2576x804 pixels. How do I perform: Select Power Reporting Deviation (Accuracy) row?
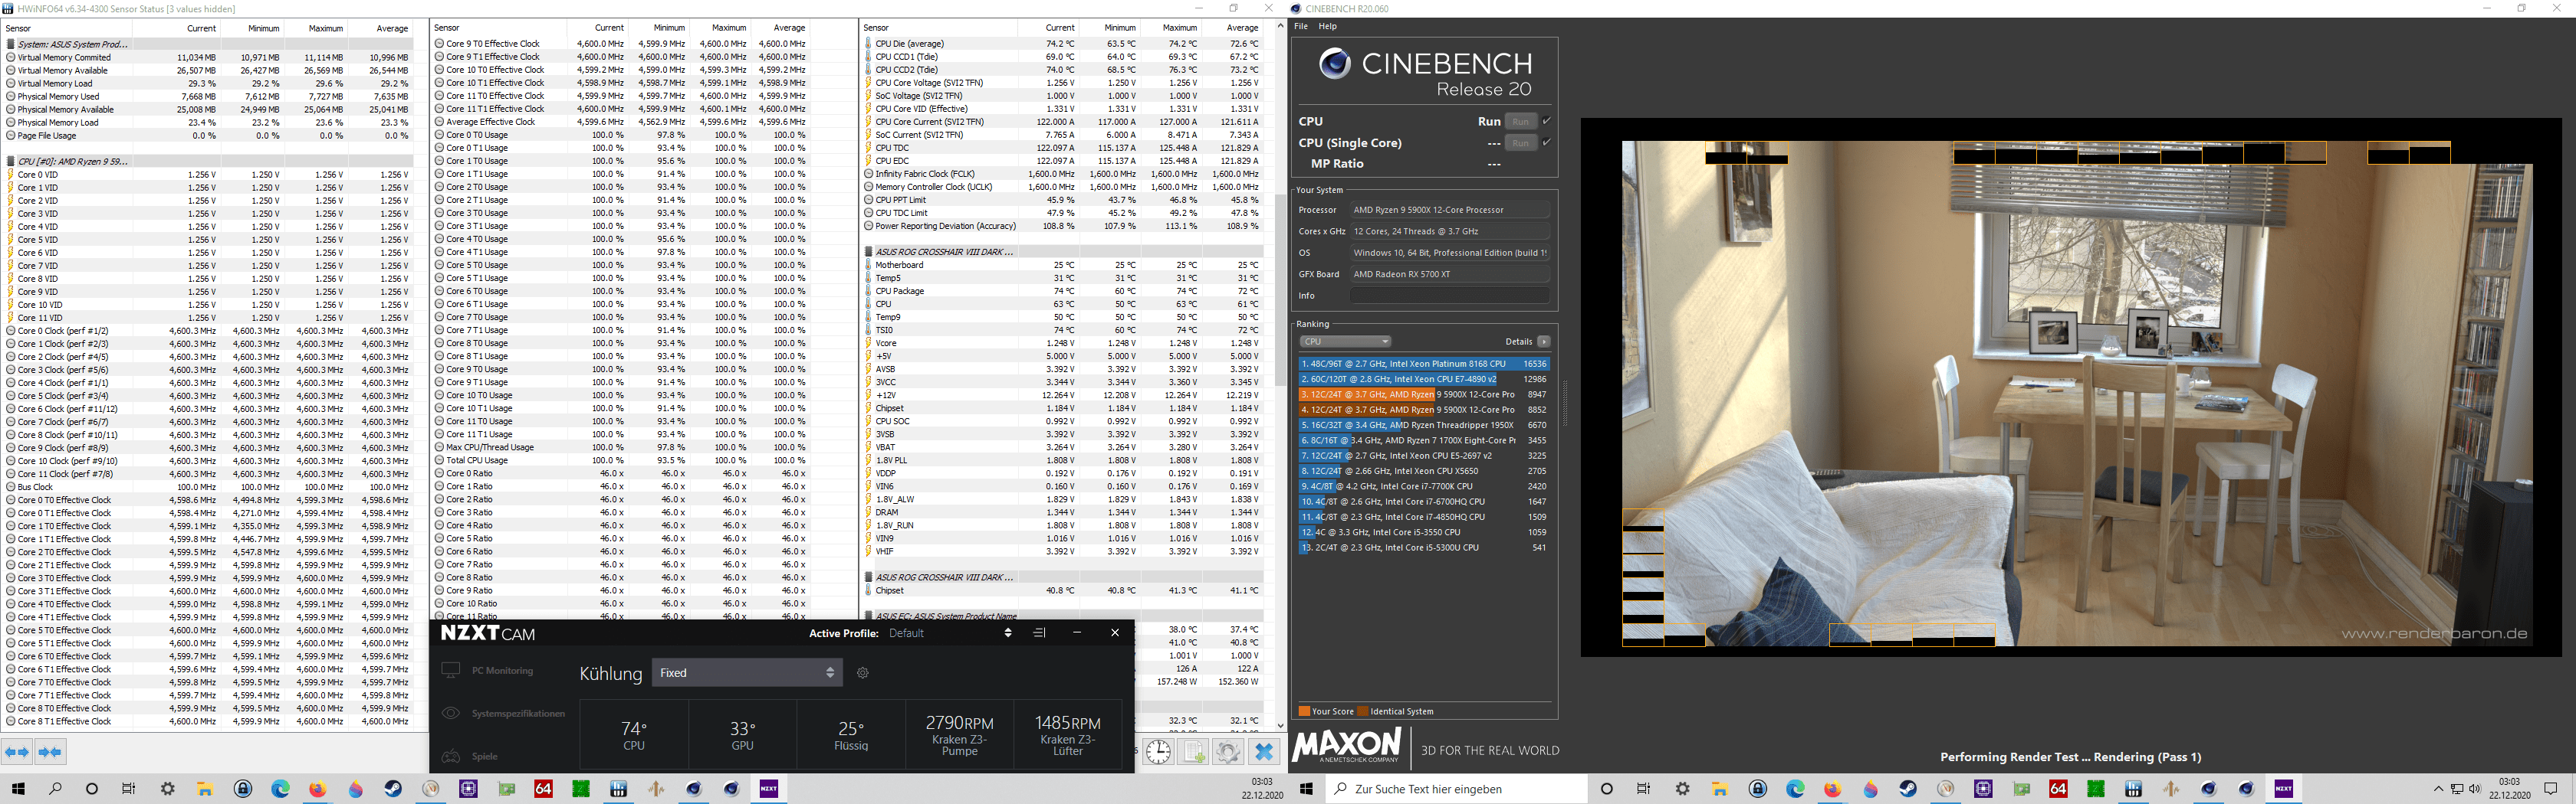tap(1063, 226)
